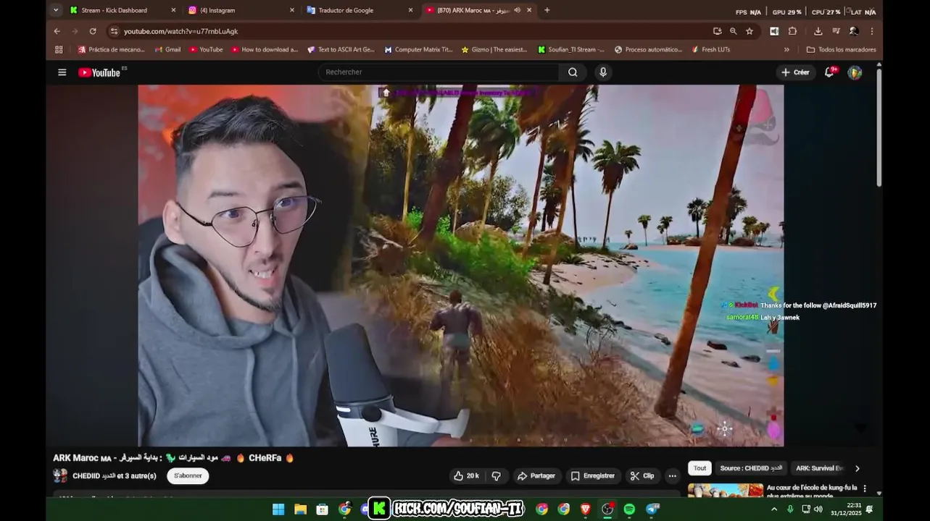Click the S'abonner subscribe button

[188, 476]
